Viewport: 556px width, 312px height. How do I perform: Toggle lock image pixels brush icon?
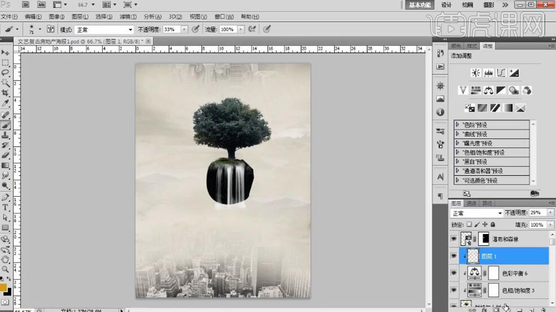pyautogui.click(x=477, y=225)
